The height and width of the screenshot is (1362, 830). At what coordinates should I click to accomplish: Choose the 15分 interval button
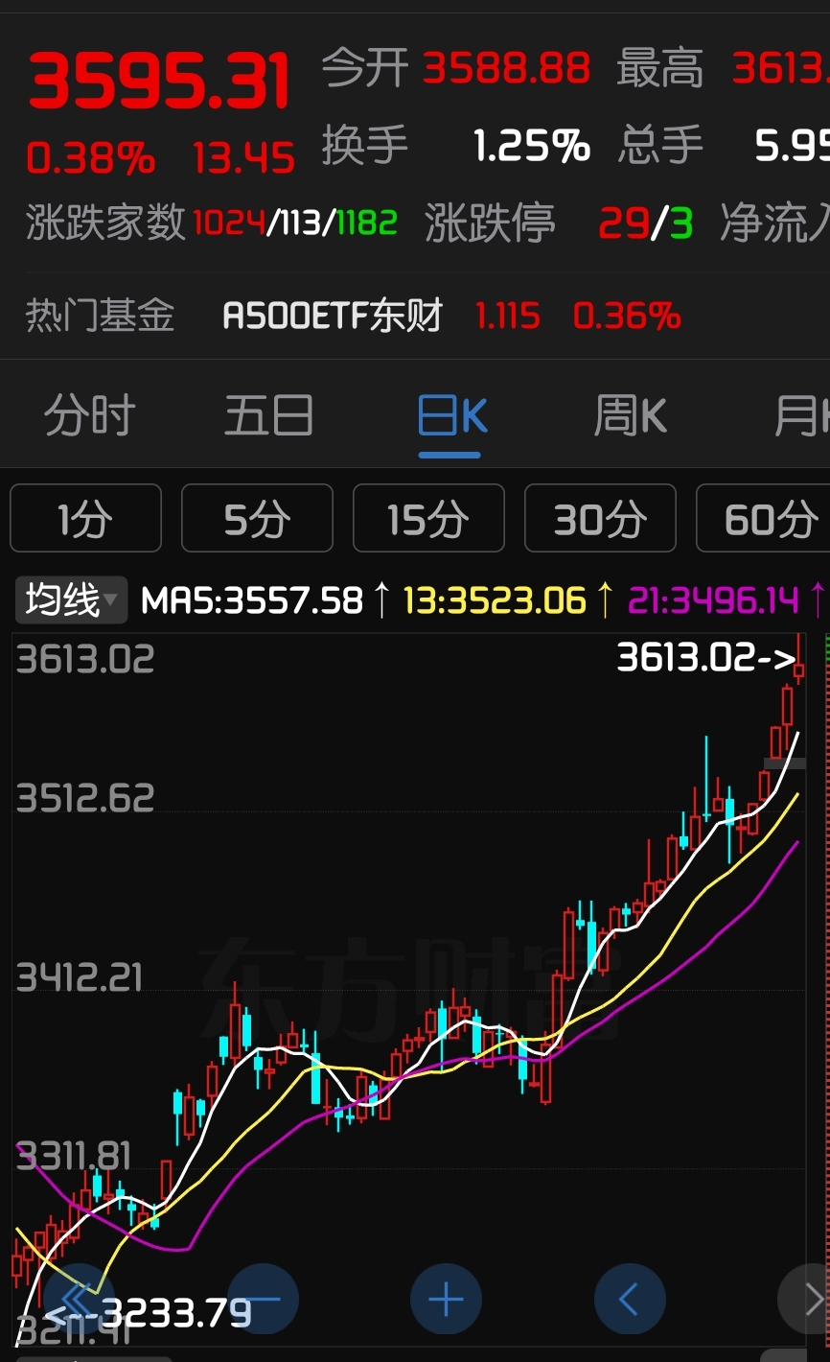(428, 519)
